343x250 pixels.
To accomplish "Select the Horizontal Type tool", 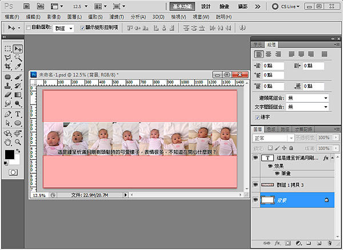I will [18, 114].
